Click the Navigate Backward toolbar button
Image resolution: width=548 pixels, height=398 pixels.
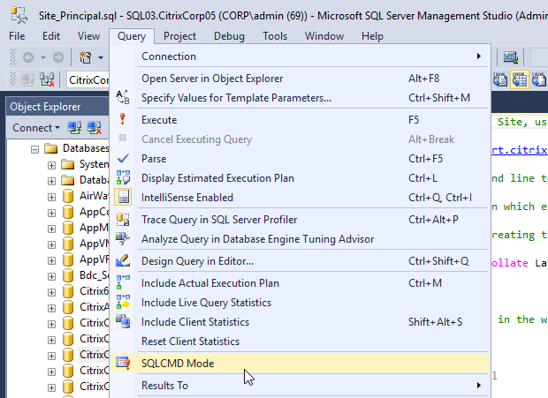point(28,57)
